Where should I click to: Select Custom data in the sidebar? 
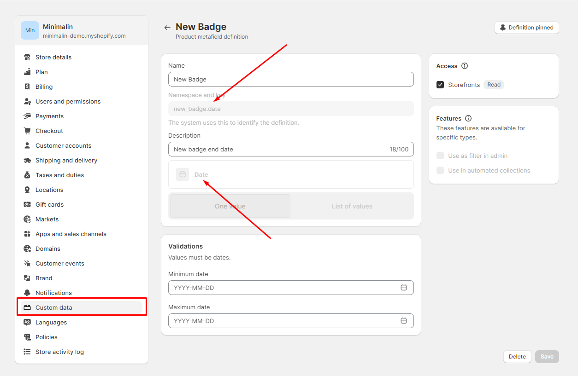click(x=82, y=307)
